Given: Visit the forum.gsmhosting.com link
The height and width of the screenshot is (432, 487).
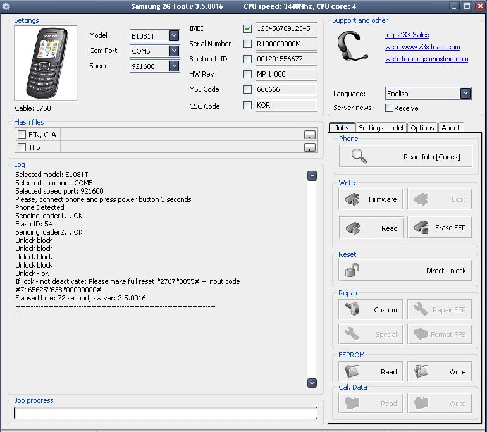Looking at the screenshot, I should [426, 59].
